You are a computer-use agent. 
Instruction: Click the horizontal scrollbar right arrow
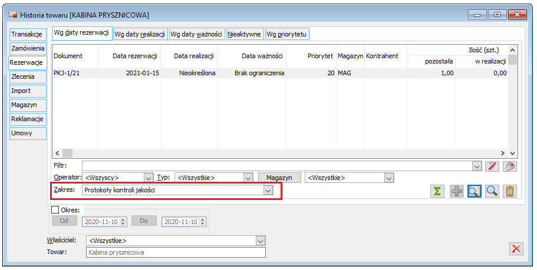coord(503,154)
